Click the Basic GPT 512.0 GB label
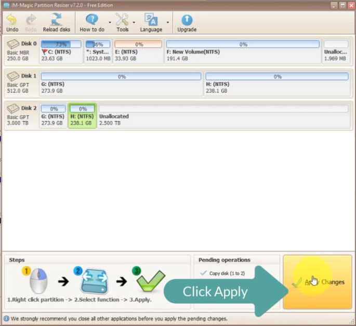The image size is (356, 326). tap(18, 88)
